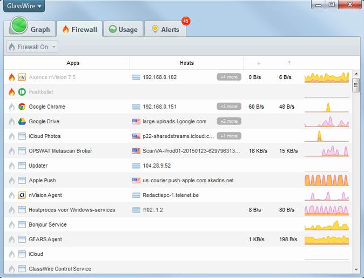Image resolution: width=364 pixels, height=278 pixels.
Task: Click US flag beside p22-sharedstreams.icloud host
Action: point(136,136)
